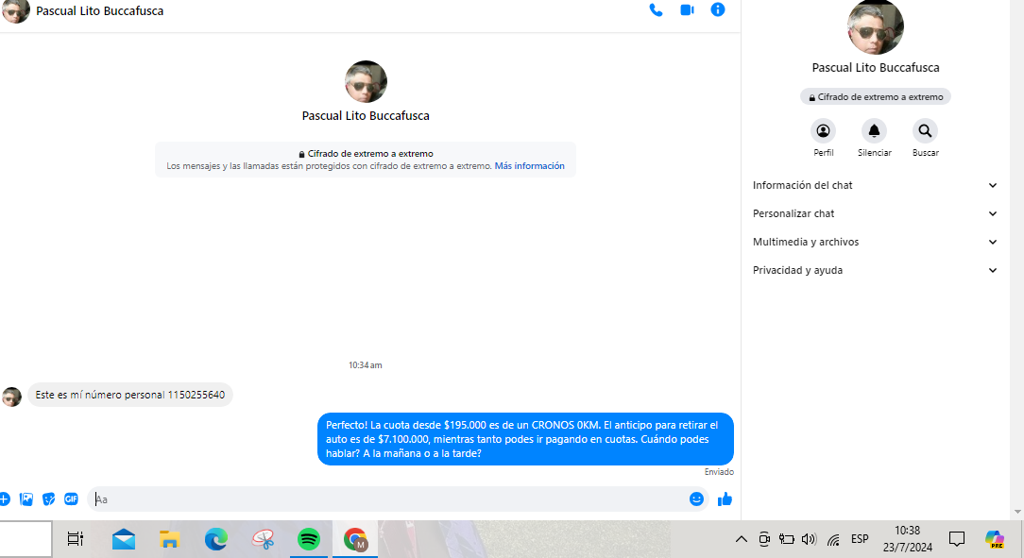The height and width of the screenshot is (558, 1024).
Task: Open the GIF picker
Action: click(x=71, y=499)
